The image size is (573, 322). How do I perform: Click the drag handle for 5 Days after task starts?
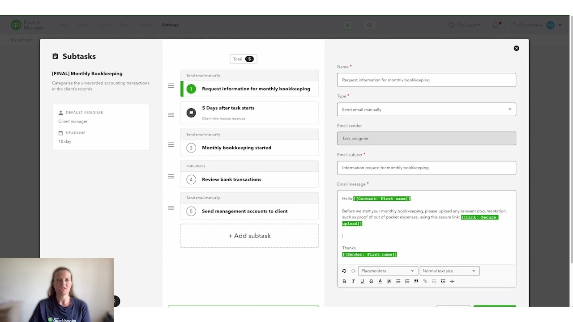pyautogui.click(x=171, y=115)
